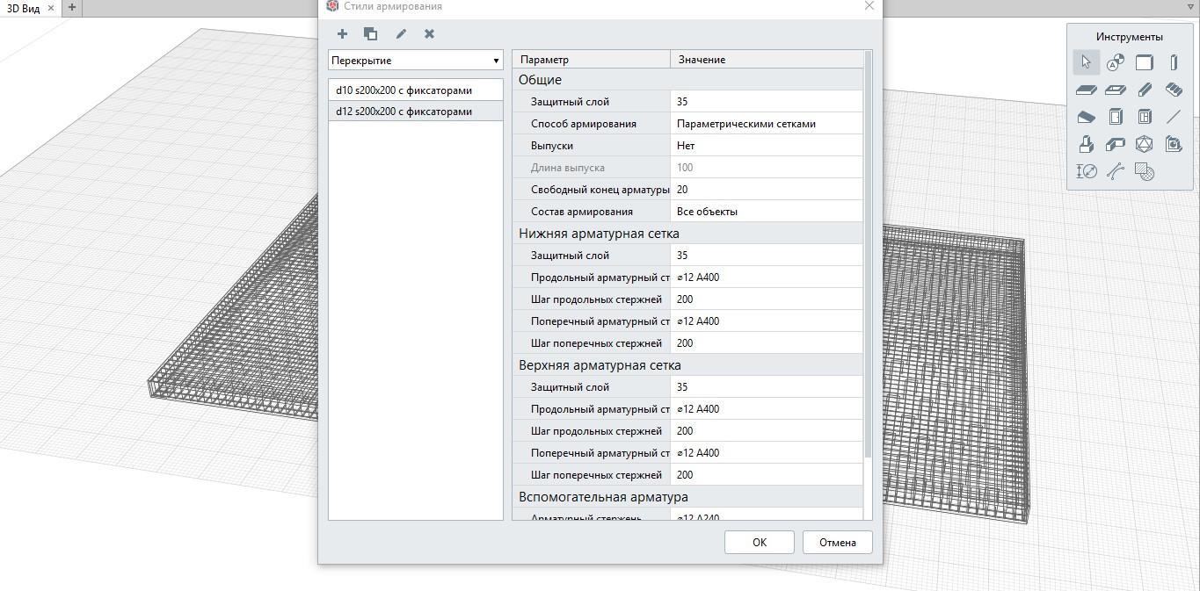The width and height of the screenshot is (1200, 591).
Task: Edit upper mesh Шаг продольных стержней
Action: (x=767, y=431)
